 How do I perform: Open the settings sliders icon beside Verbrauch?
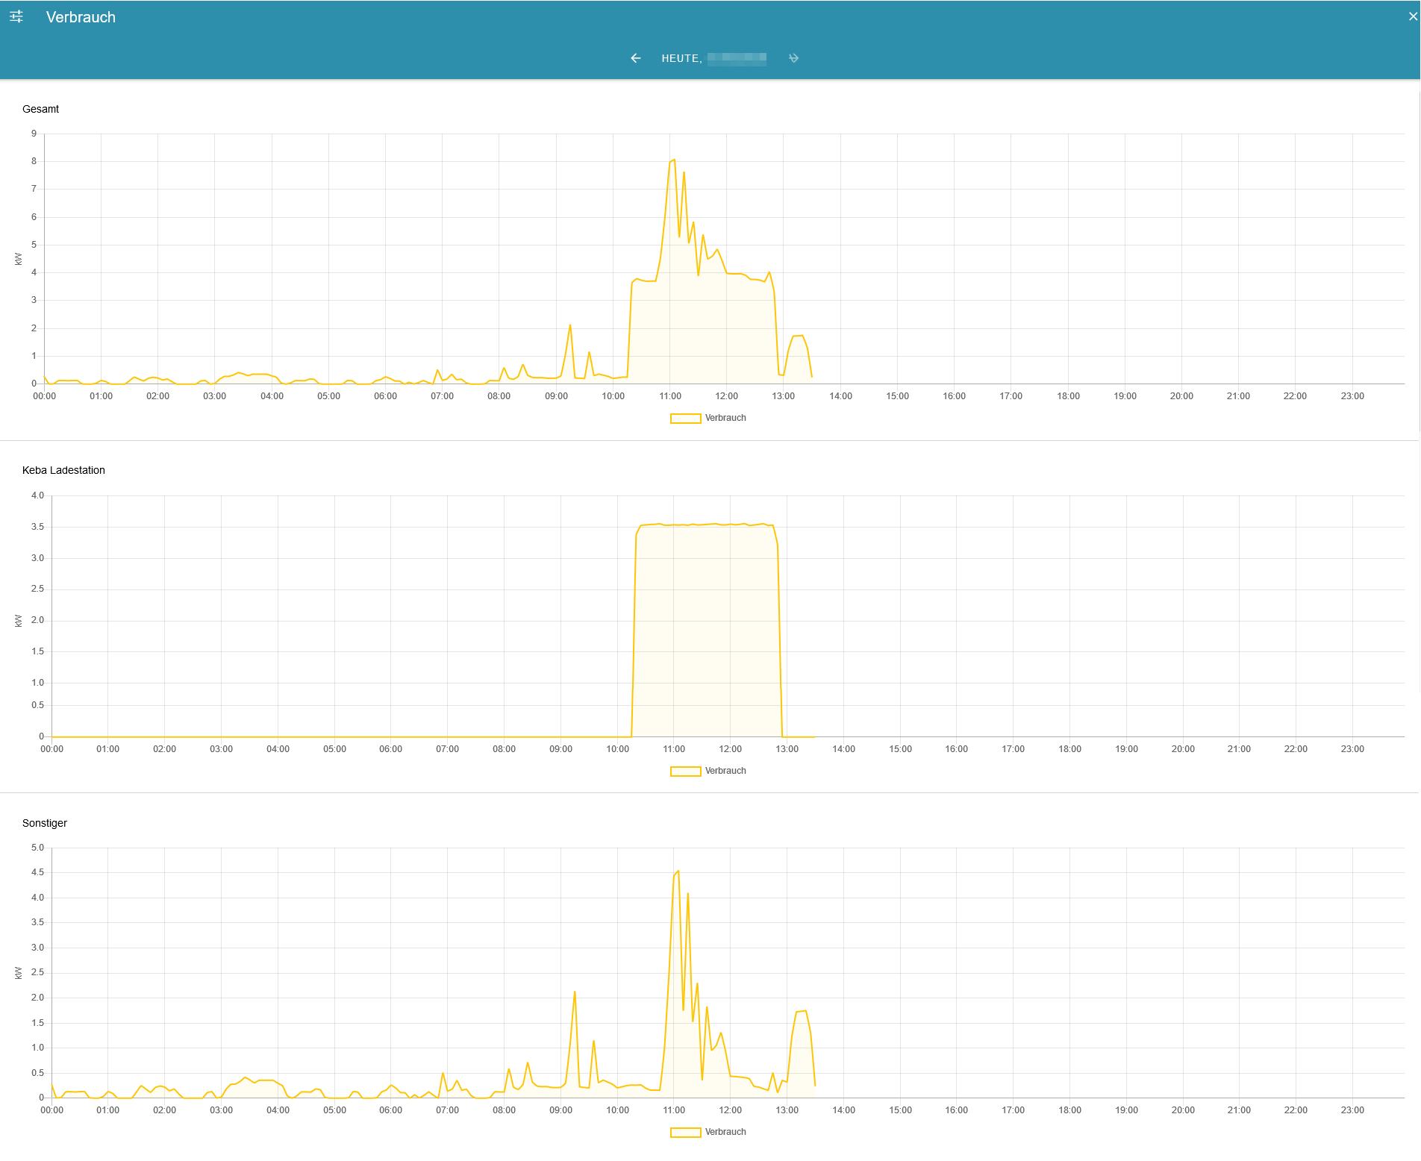(16, 16)
